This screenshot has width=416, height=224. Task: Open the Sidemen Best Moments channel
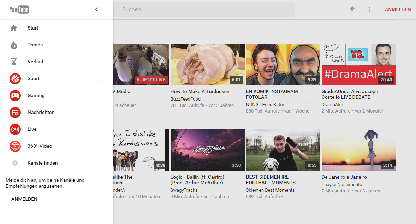pos(271,190)
